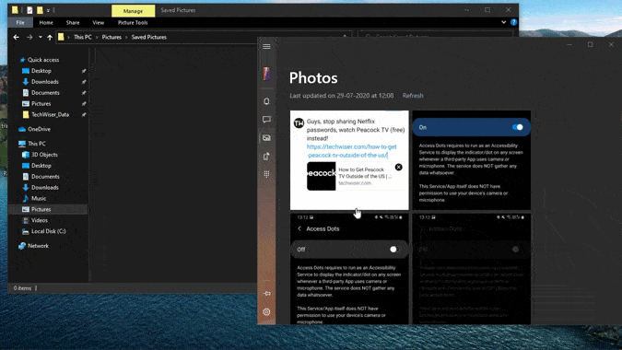The image size is (622, 350).
Task: Open the hamburger menu in Your Phone app
Action: (266, 46)
